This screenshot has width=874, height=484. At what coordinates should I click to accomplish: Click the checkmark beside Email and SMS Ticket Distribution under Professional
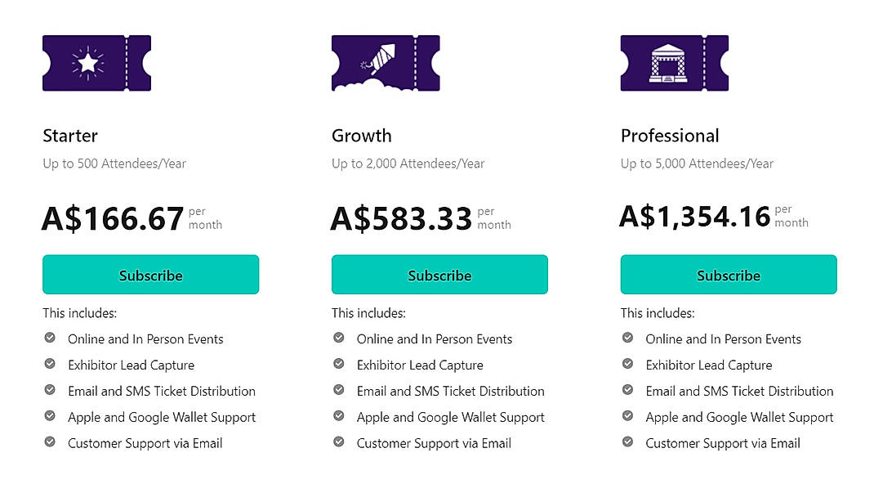[627, 391]
